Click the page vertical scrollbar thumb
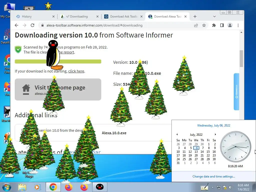Image resolution: width=256 pixels, height=192 pixels. (241, 58)
